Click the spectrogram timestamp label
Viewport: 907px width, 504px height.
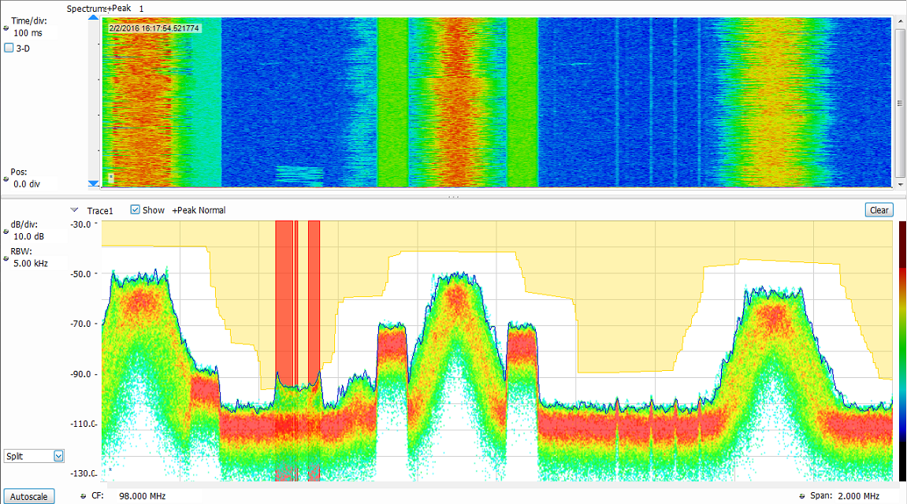155,28
